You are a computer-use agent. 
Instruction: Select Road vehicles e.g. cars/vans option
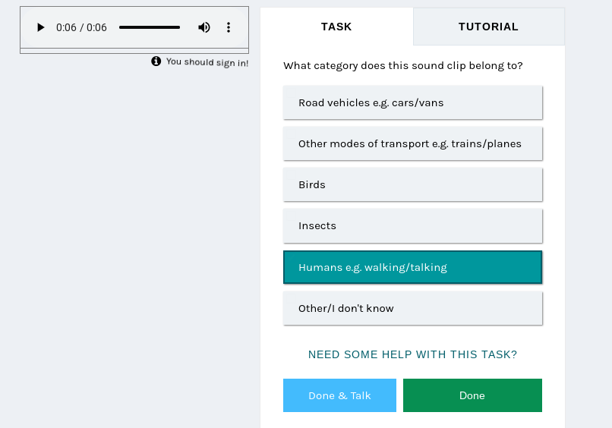coord(412,102)
